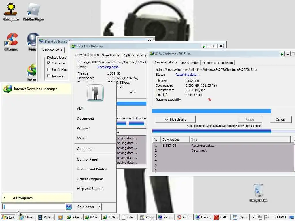Screen dimensions: 295x221
Task: Click the Downloaded column header
Action: pyautogui.click(x=175, y=140)
